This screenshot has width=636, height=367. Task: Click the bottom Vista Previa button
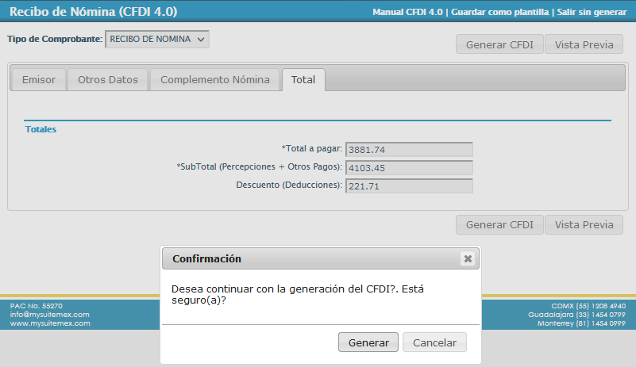point(584,224)
